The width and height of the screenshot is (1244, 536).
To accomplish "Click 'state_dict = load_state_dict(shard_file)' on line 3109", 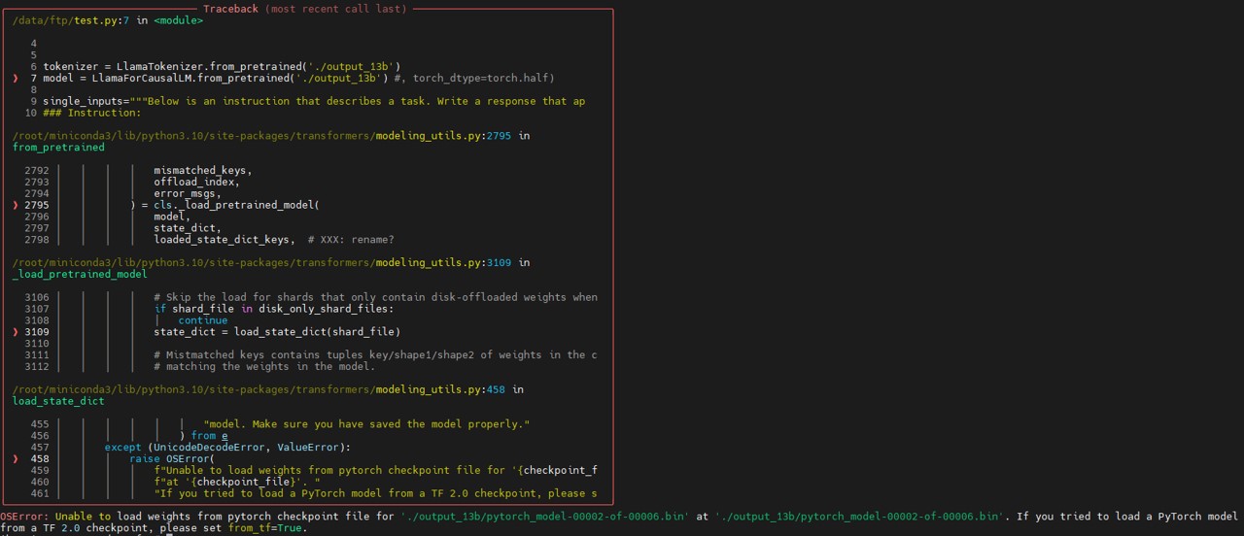I will (x=277, y=332).
